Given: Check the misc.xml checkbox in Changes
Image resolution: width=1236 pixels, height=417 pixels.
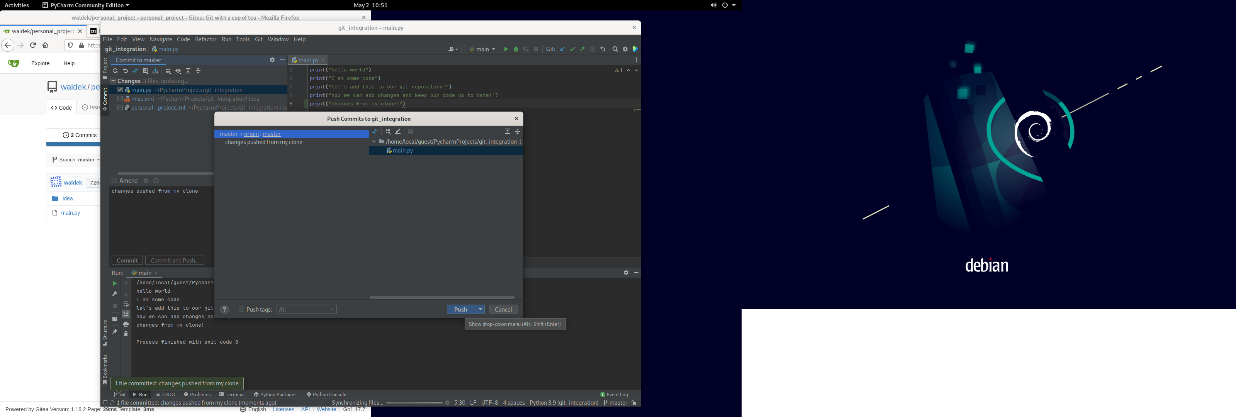Looking at the screenshot, I should (120, 99).
